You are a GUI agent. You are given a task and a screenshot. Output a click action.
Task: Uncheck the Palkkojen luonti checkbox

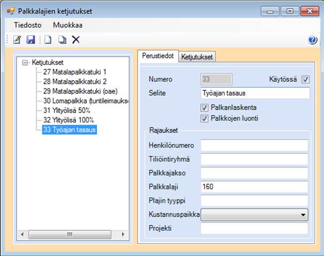pos(205,118)
